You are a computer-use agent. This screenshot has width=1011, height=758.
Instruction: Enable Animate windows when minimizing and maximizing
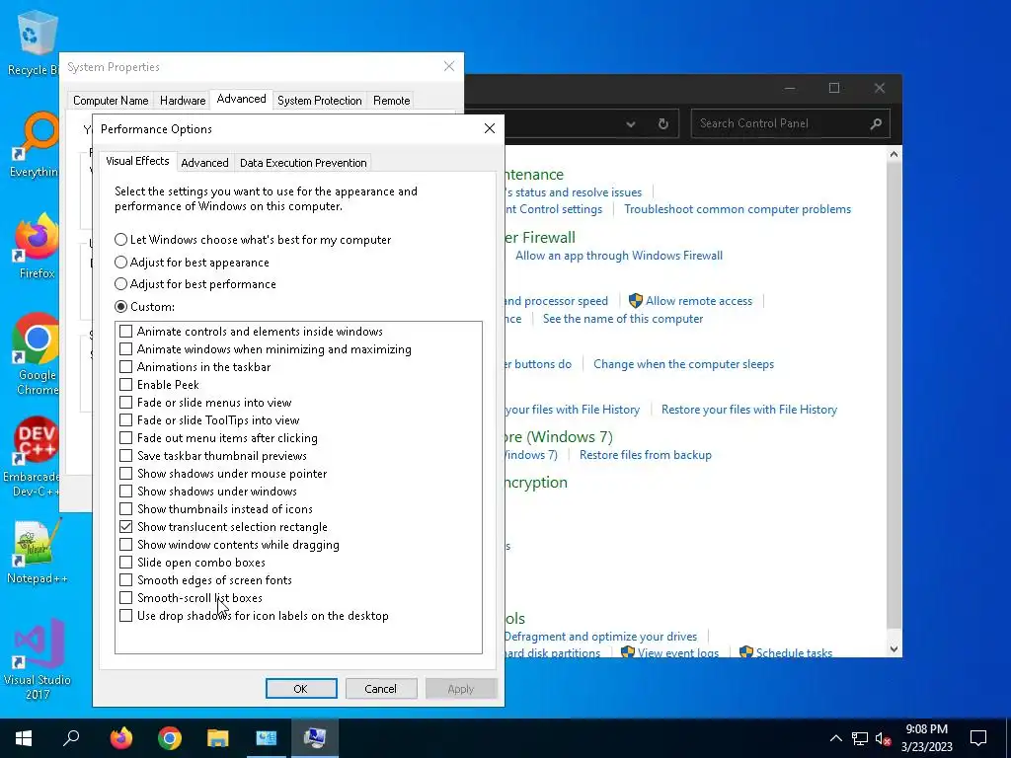[125, 349]
